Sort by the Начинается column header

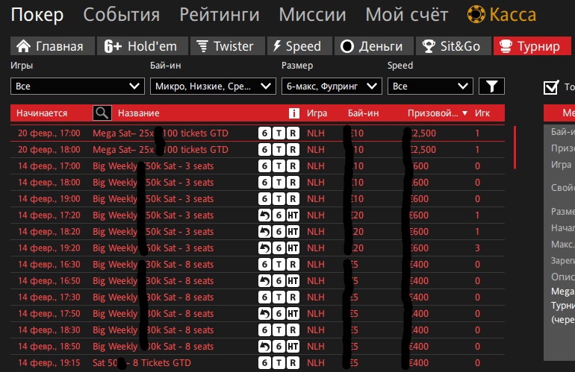[42, 113]
